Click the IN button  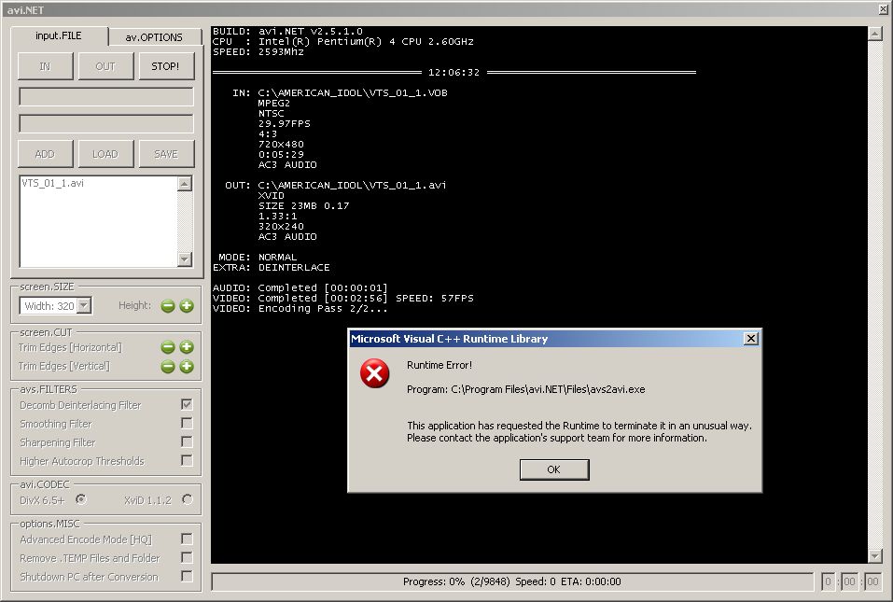[45, 66]
